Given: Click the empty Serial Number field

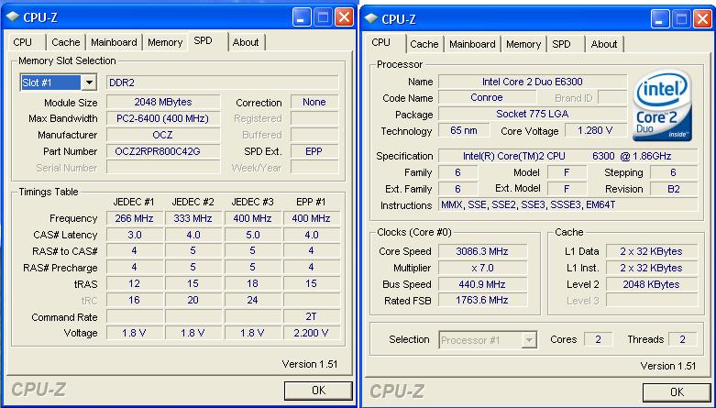Looking at the screenshot, I should click(163, 168).
